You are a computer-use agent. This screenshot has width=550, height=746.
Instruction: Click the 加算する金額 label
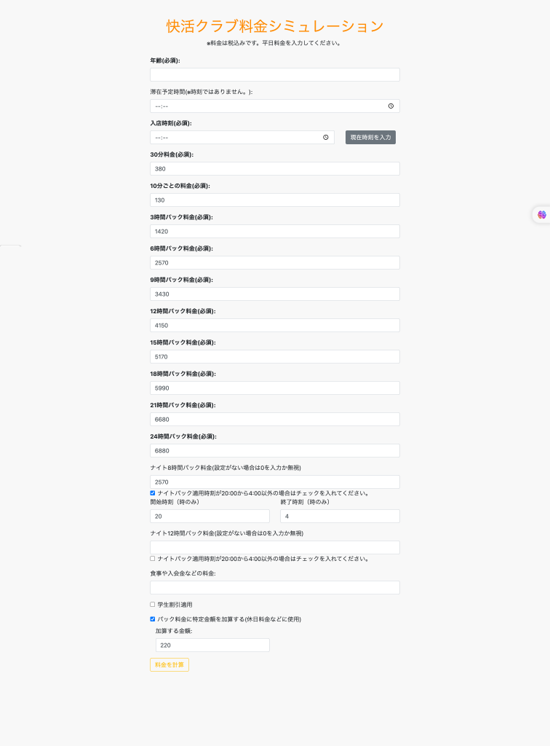pos(174,631)
